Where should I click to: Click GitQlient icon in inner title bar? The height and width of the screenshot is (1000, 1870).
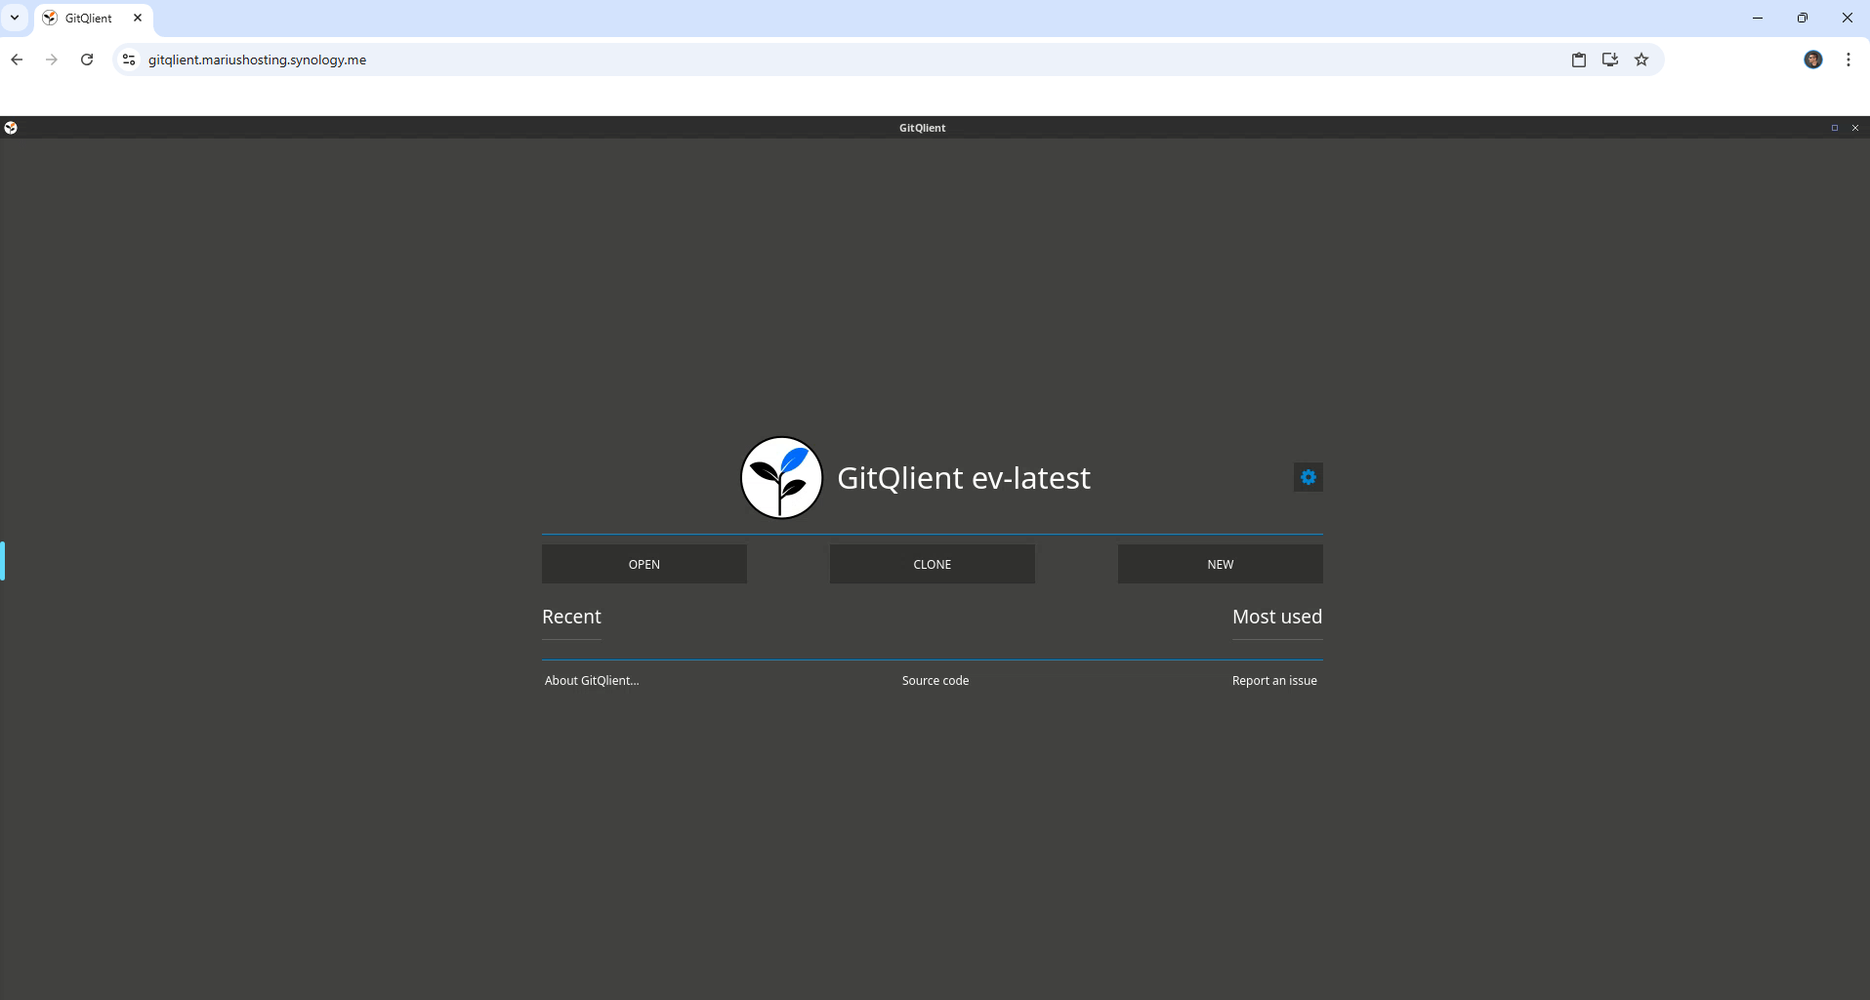(x=11, y=128)
